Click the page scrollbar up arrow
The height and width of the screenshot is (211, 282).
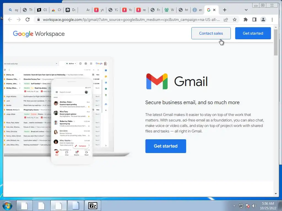276,27
